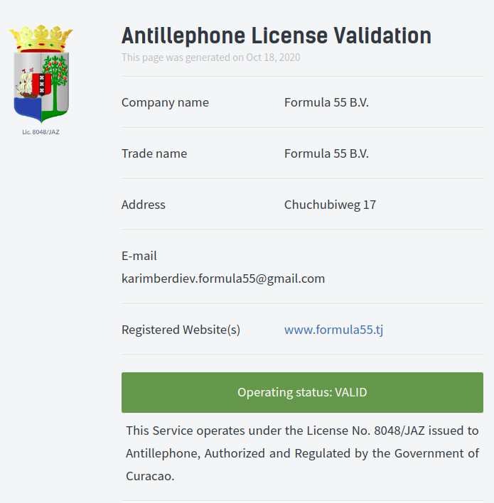Click the sailing ship on the crest shield
Screen dimensions: 494x503
click(x=25, y=84)
